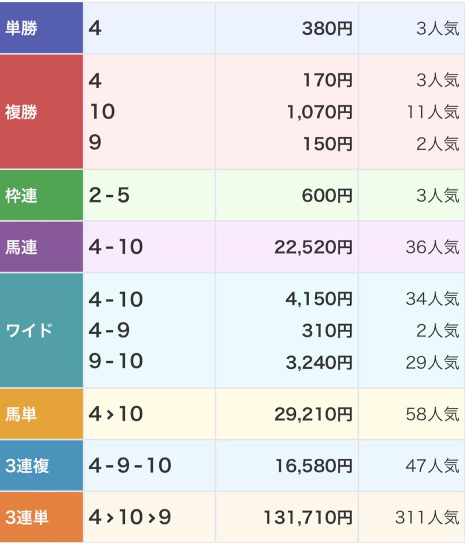Click the 単勝 label cell
The image size is (465, 543).
tap(41, 28)
